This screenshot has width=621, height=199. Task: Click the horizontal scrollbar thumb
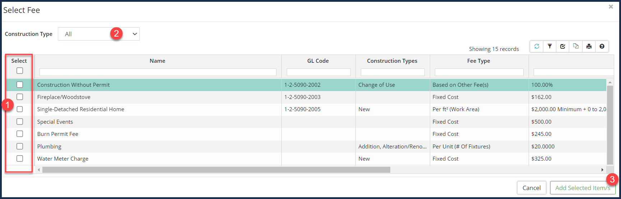point(216,170)
